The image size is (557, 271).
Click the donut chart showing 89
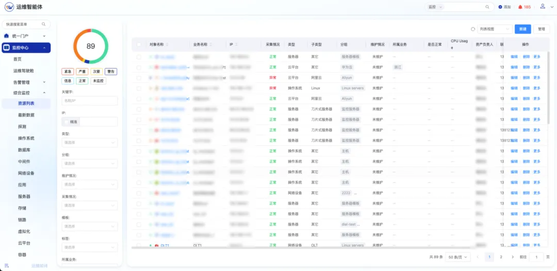(91, 46)
